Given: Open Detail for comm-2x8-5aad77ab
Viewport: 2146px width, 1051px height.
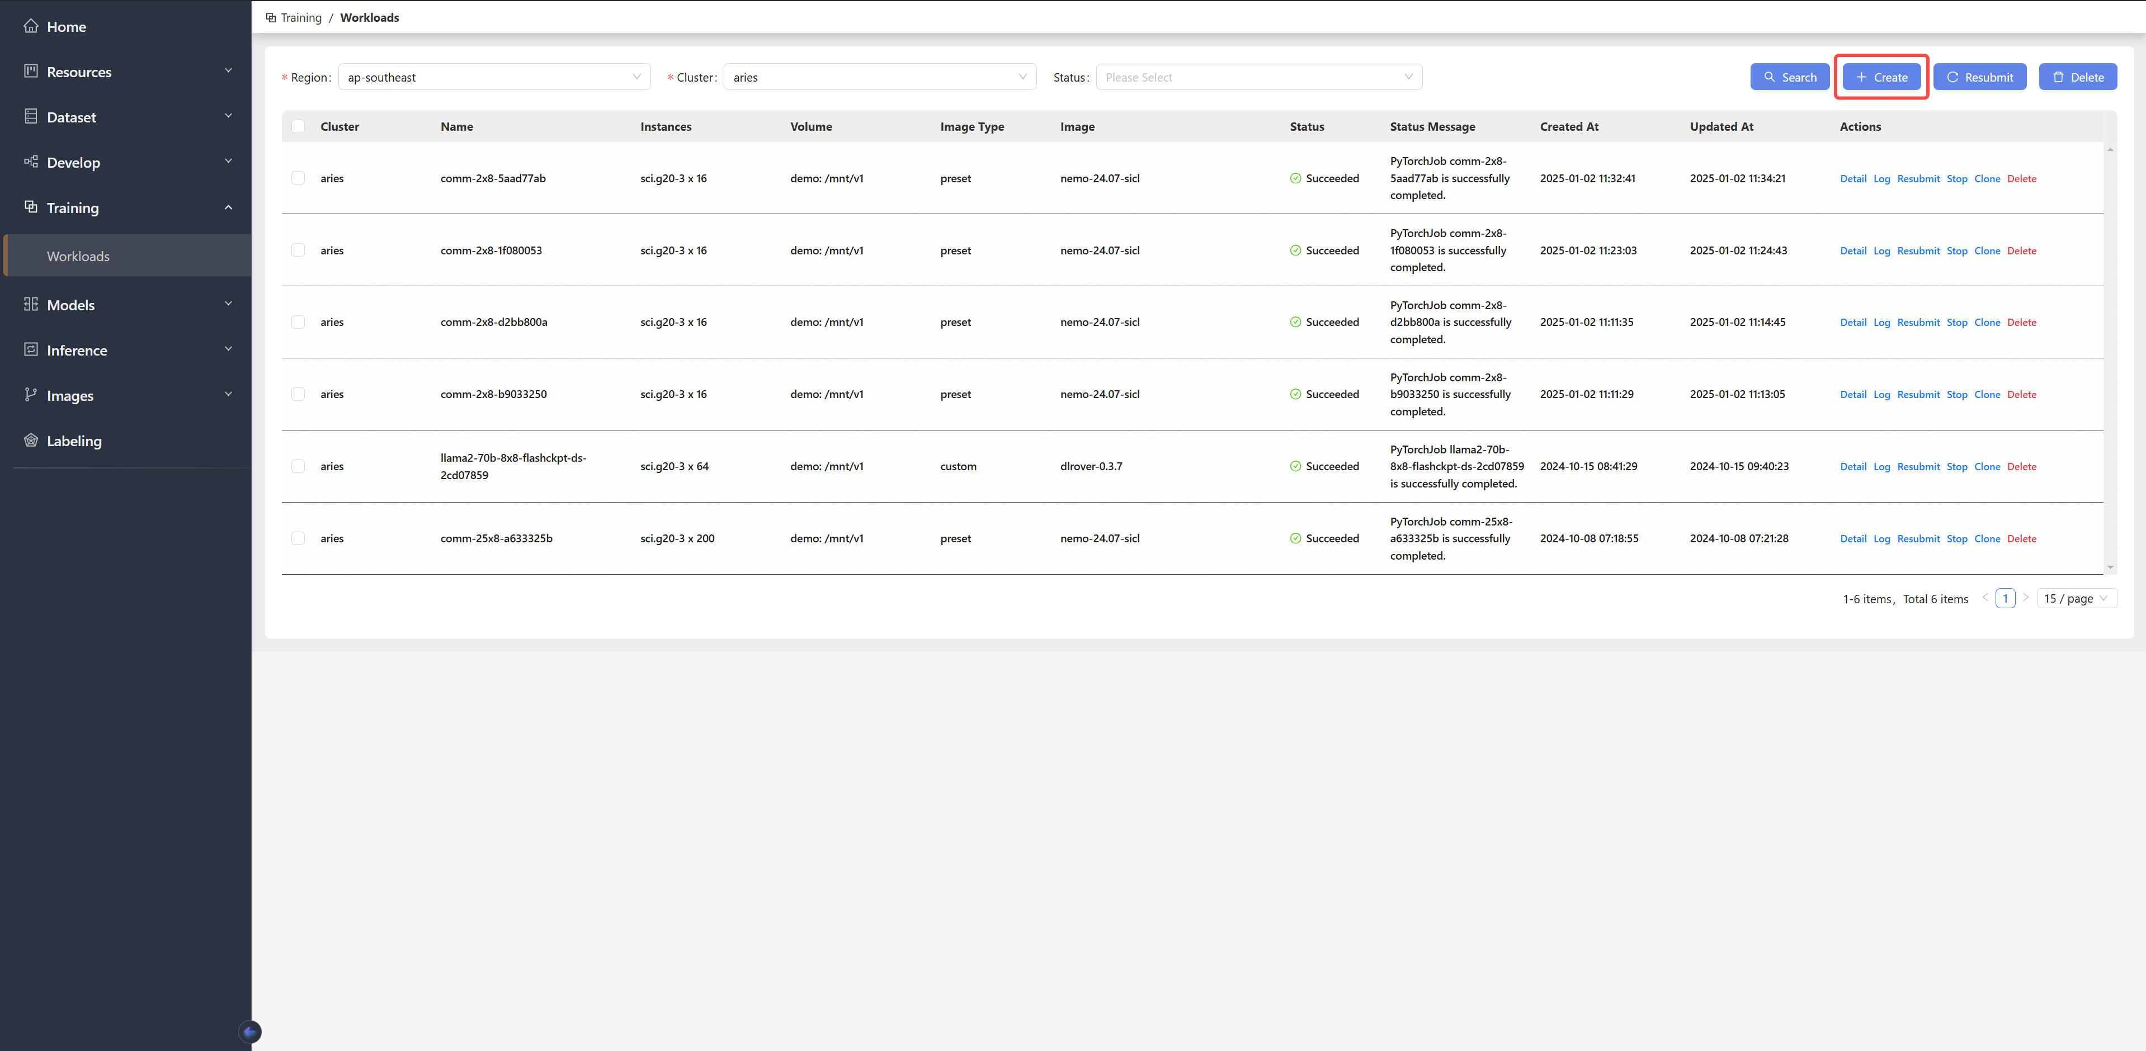Looking at the screenshot, I should tap(1853, 178).
